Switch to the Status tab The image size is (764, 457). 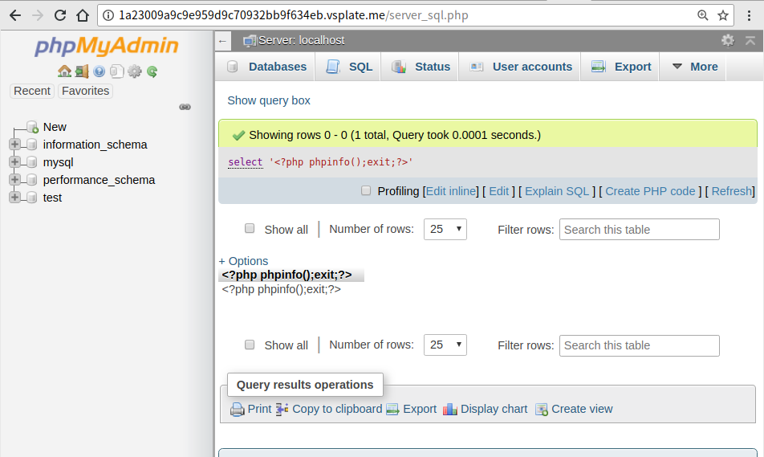coord(421,67)
